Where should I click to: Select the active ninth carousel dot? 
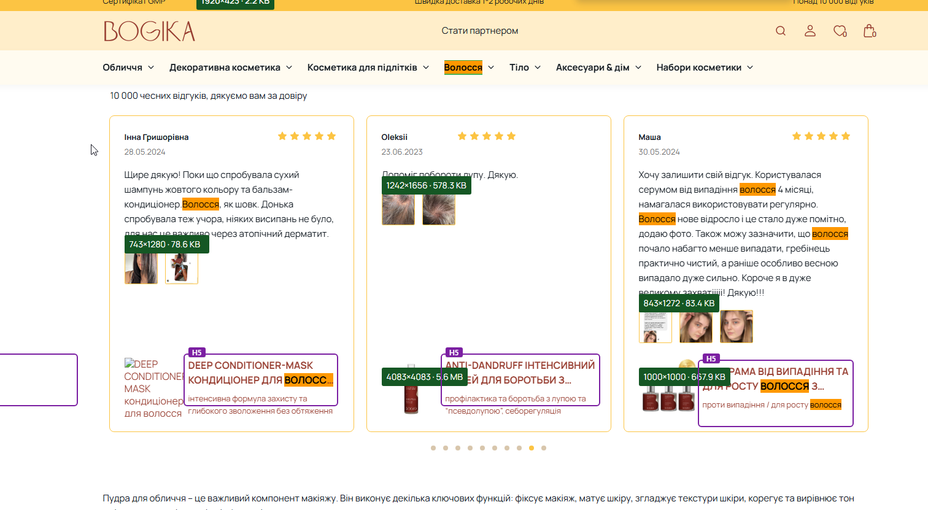click(532, 448)
